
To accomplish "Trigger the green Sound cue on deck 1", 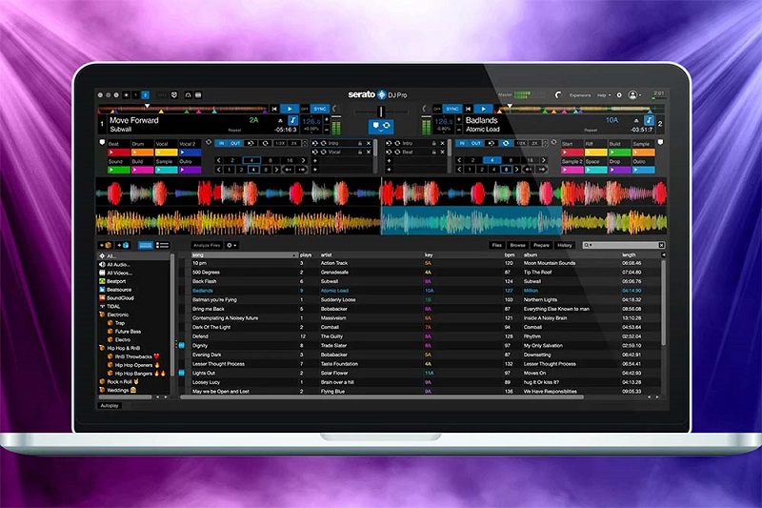I will pyautogui.click(x=118, y=170).
